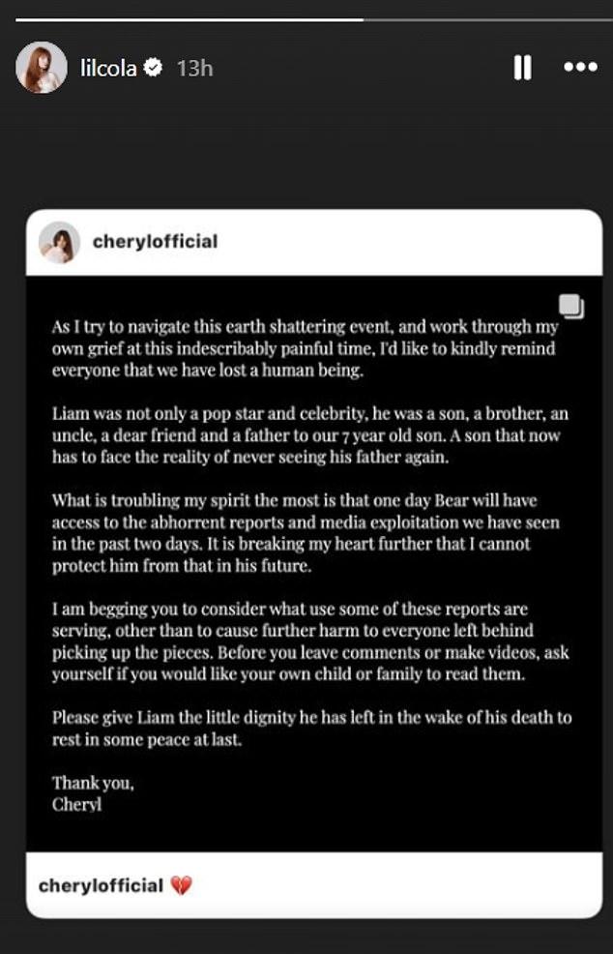Click the unfilled part of story progress bar
Screen dimensions: 613x954
[x=488, y=19]
